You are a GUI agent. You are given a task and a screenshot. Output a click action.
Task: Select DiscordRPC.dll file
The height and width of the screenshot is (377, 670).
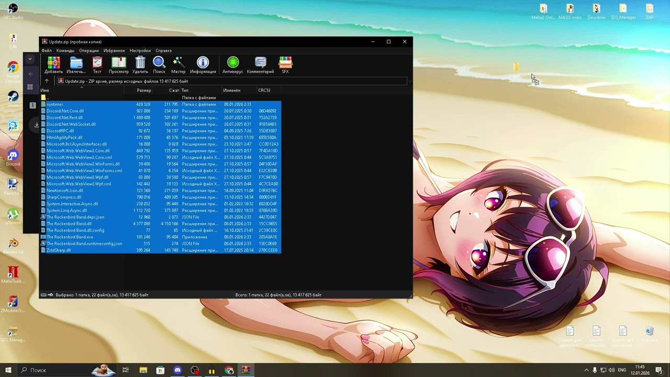click(x=161, y=131)
